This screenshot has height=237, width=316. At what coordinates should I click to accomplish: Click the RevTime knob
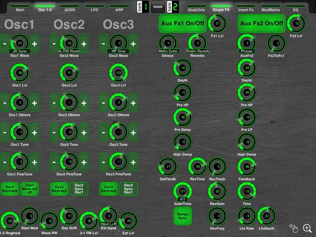click(198, 166)
